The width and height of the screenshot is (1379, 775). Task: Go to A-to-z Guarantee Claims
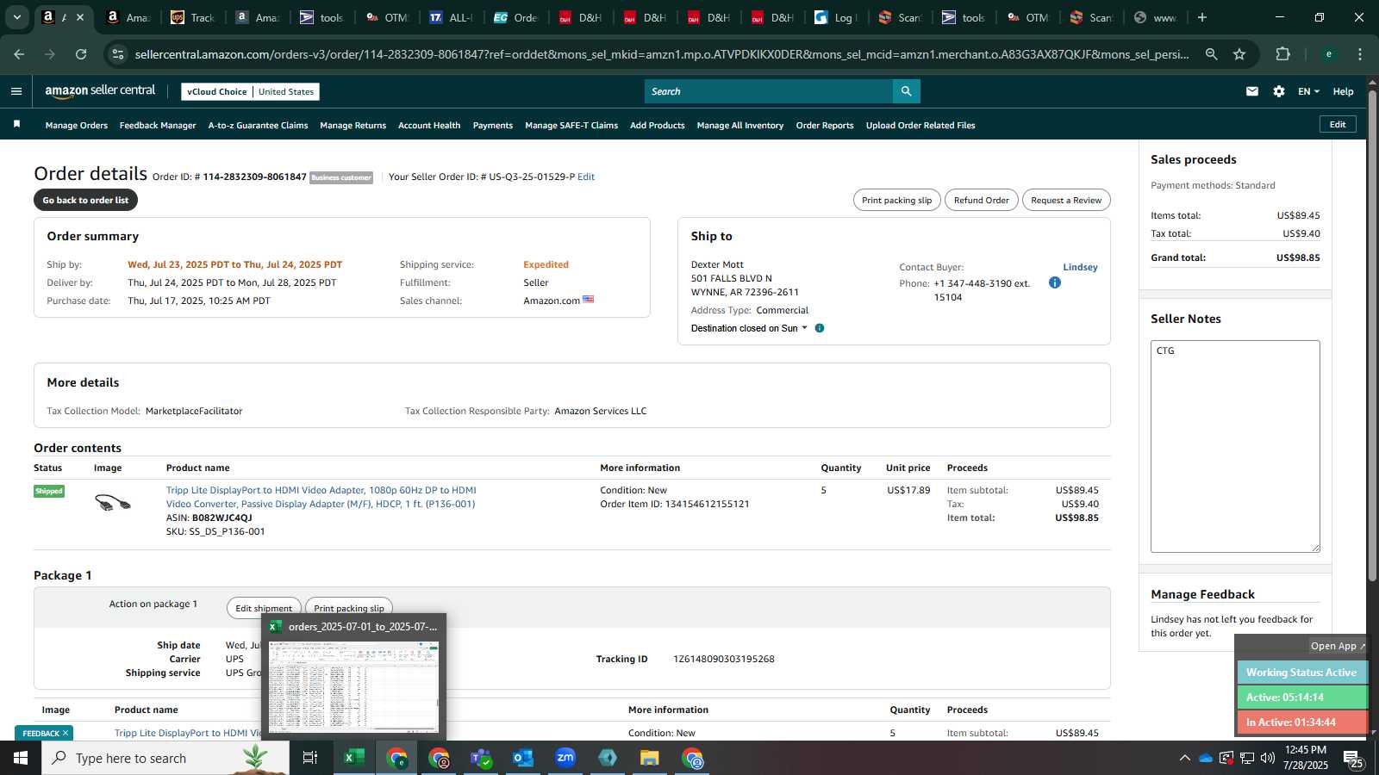[258, 126]
